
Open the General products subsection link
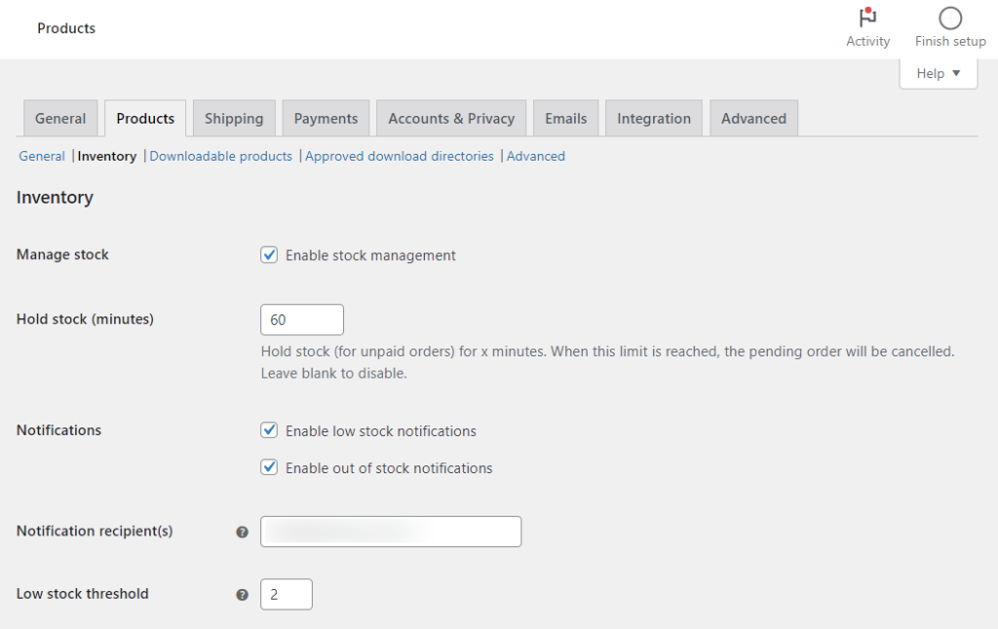[x=42, y=156]
